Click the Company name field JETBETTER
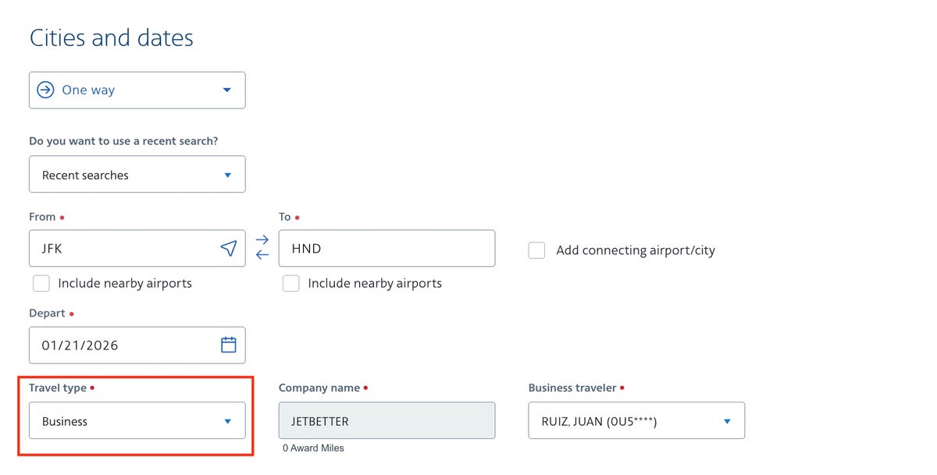Image resolution: width=937 pixels, height=475 pixels. coord(387,421)
